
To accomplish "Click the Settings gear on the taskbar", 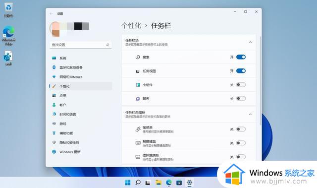I will [189, 183].
